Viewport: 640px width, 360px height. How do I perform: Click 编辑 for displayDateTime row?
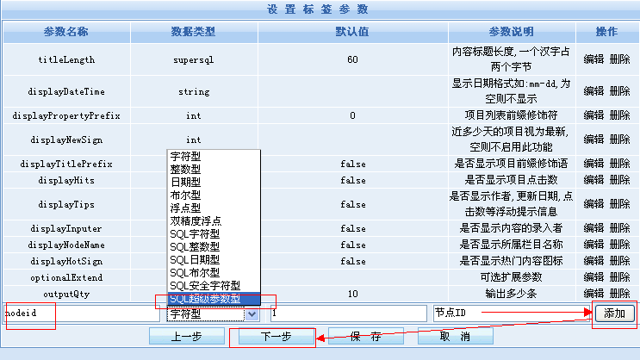[593, 91]
